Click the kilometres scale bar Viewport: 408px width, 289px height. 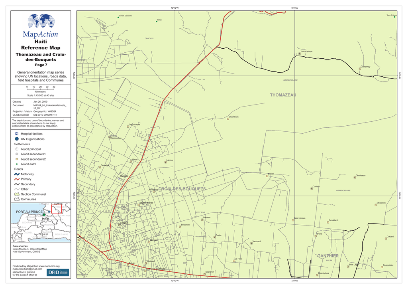pos(40,88)
